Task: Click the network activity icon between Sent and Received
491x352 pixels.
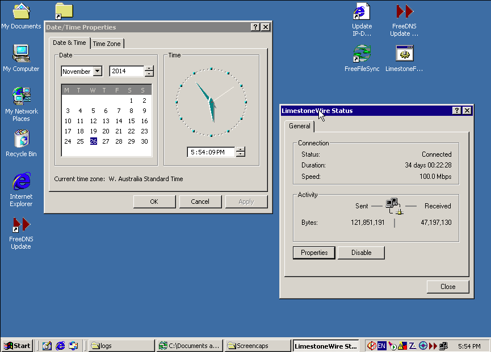Action: [395, 206]
